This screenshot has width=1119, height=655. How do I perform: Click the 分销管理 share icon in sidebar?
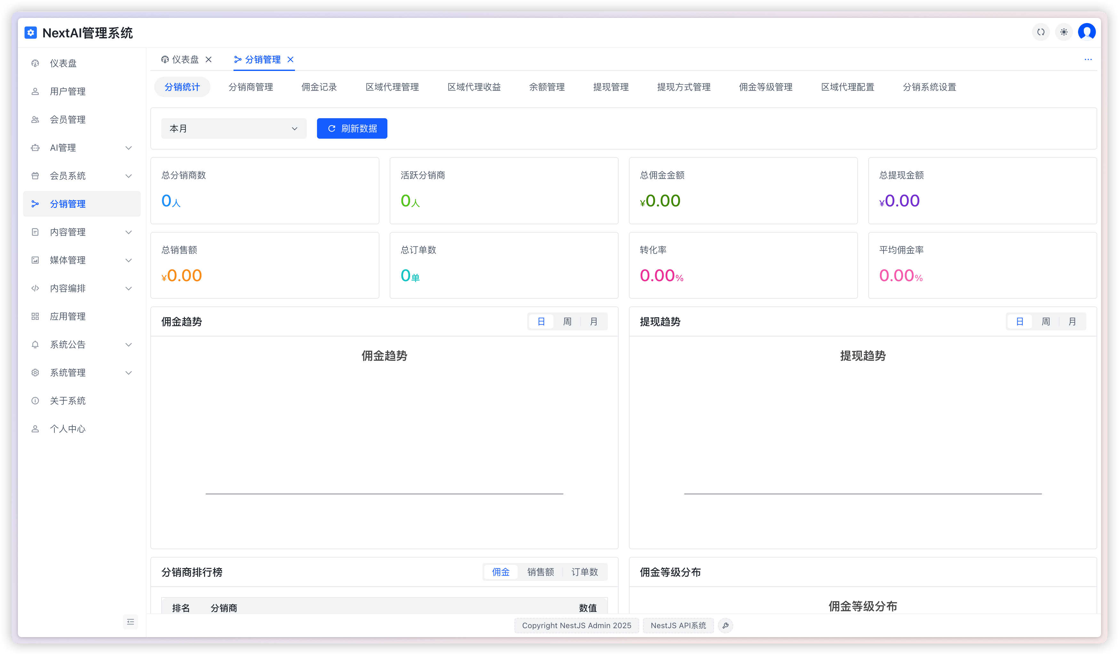tap(35, 204)
